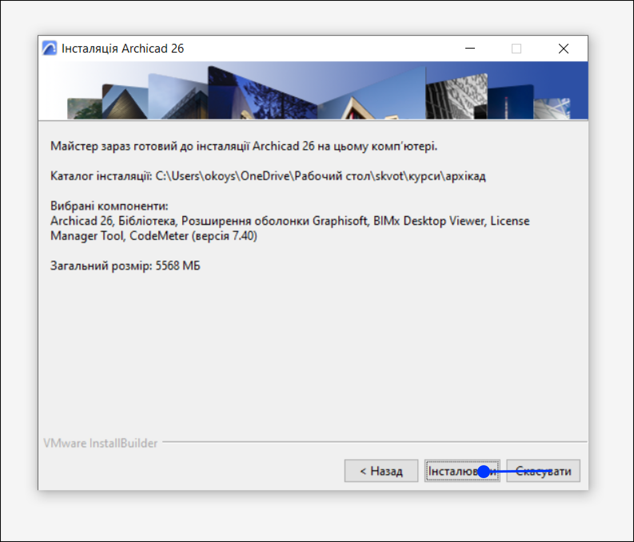
Task: Close the Archicad 26 installer window
Action: pos(564,48)
